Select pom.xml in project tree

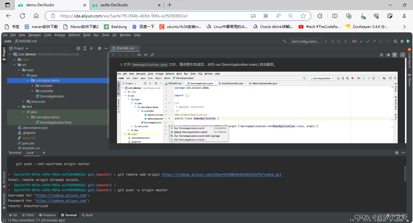click(x=26, y=143)
